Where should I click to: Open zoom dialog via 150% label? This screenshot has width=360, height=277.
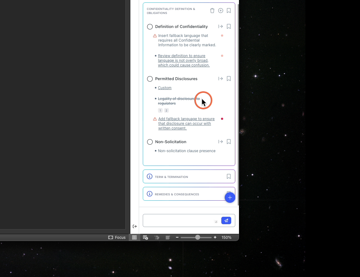pyautogui.click(x=226, y=238)
